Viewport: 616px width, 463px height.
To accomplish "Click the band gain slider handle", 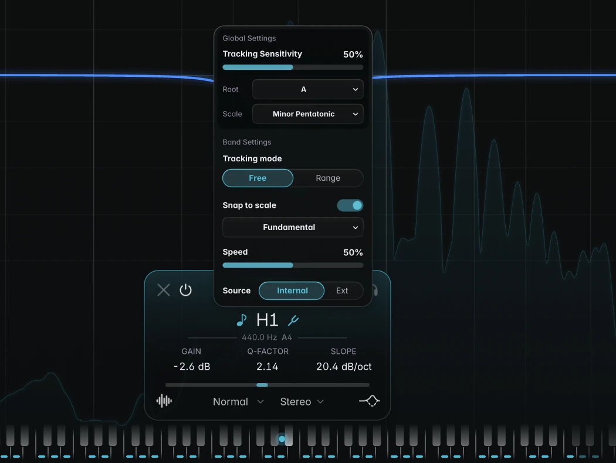I will 262,385.
